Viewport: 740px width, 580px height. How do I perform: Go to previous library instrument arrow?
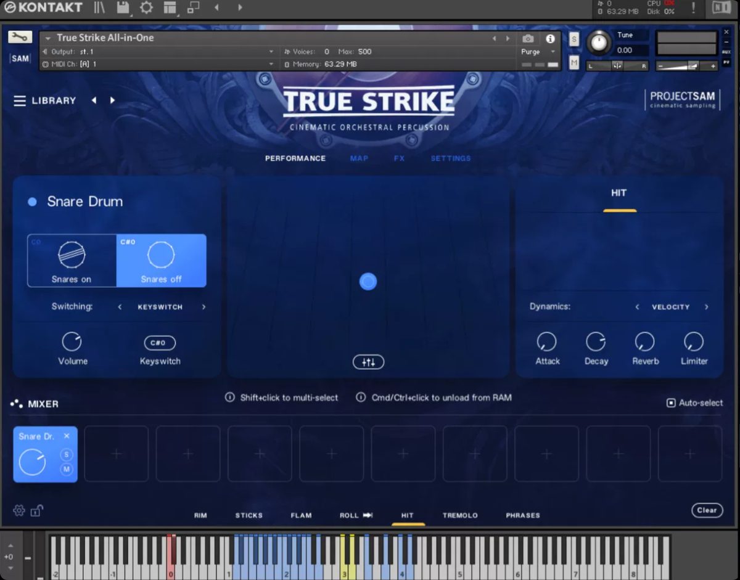(94, 100)
